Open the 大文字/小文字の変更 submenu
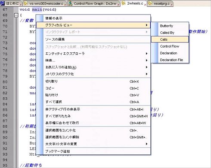The width and height of the screenshot is (211, 168). tap(93, 144)
